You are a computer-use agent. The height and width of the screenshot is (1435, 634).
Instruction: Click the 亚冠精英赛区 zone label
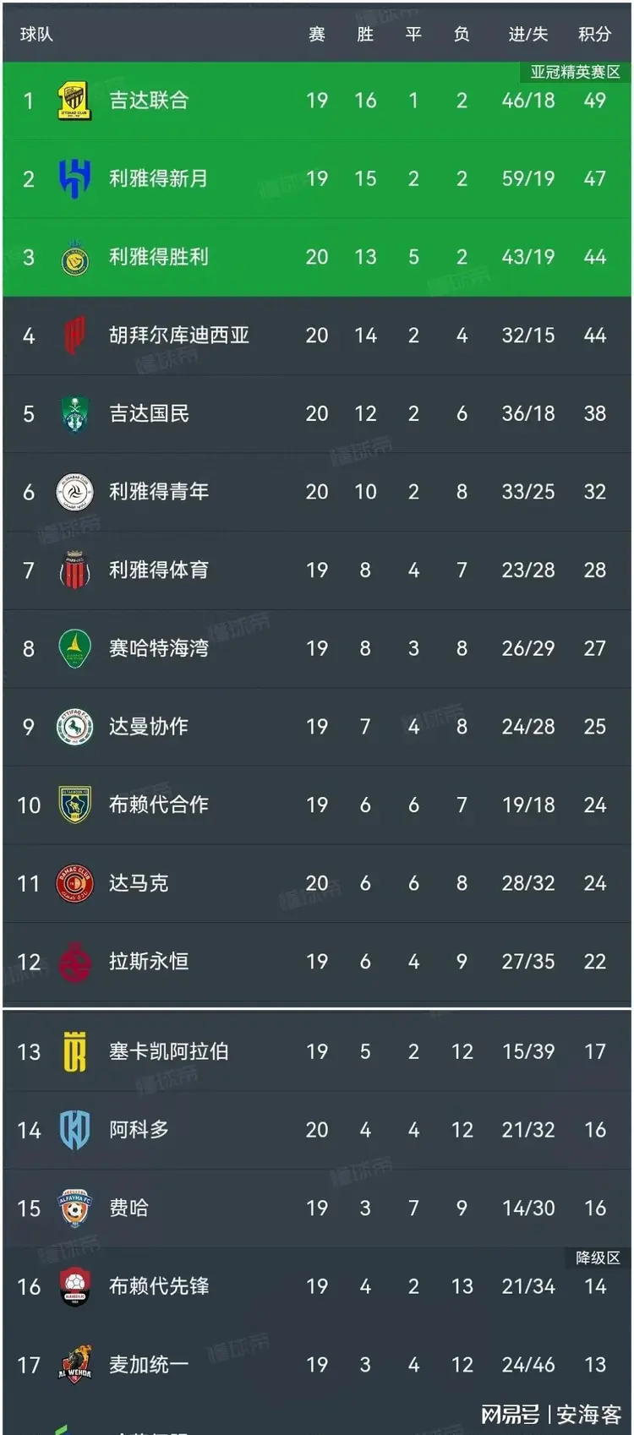point(575,73)
